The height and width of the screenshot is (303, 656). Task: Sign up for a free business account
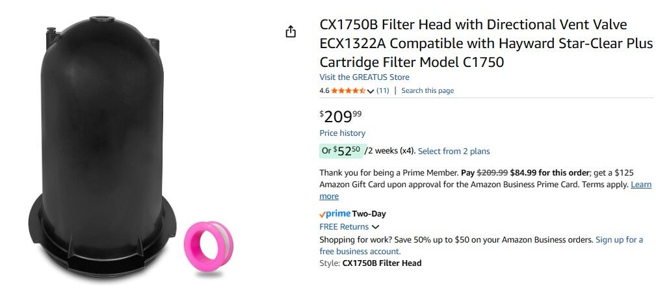[619, 240]
